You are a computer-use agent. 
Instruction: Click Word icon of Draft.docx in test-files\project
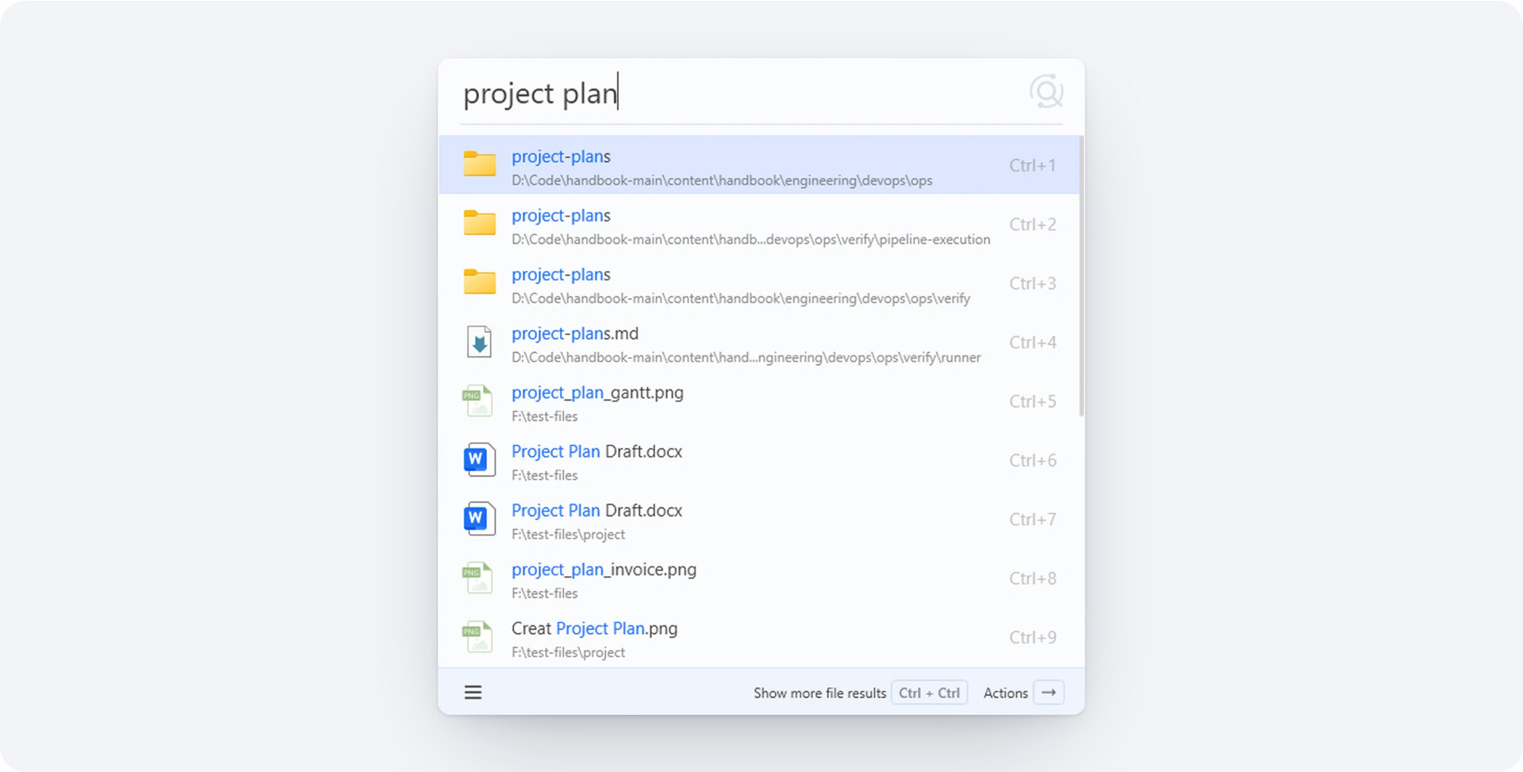[x=479, y=519]
